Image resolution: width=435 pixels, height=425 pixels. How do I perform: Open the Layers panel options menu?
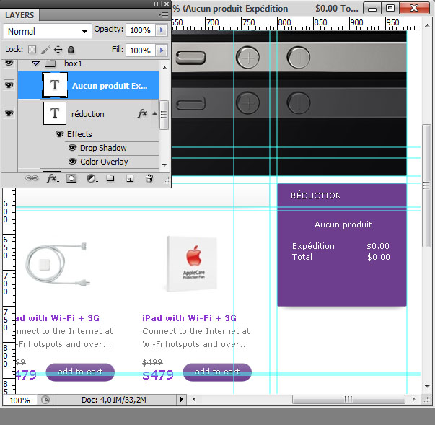(x=164, y=14)
